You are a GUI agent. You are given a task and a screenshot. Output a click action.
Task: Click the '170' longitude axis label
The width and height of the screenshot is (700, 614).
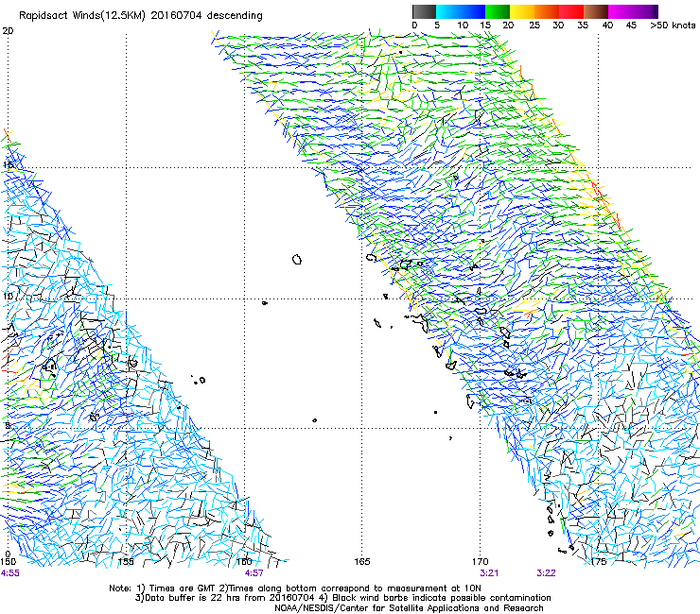pyautogui.click(x=481, y=561)
